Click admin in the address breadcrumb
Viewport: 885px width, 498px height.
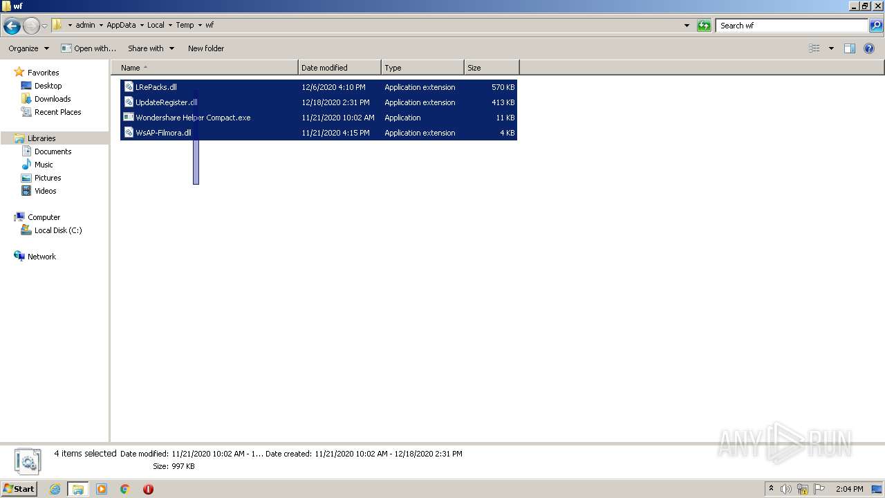(x=85, y=25)
